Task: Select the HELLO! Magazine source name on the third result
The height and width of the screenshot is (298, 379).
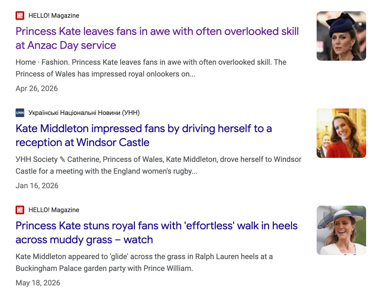Action: pyautogui.click(x=54, y=210)
